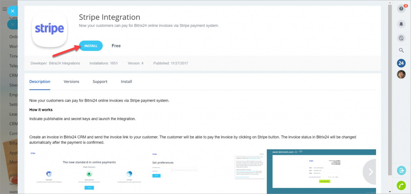Click 'Installations: 1651' text
This screenshot has width=411, height=194.
104,63
